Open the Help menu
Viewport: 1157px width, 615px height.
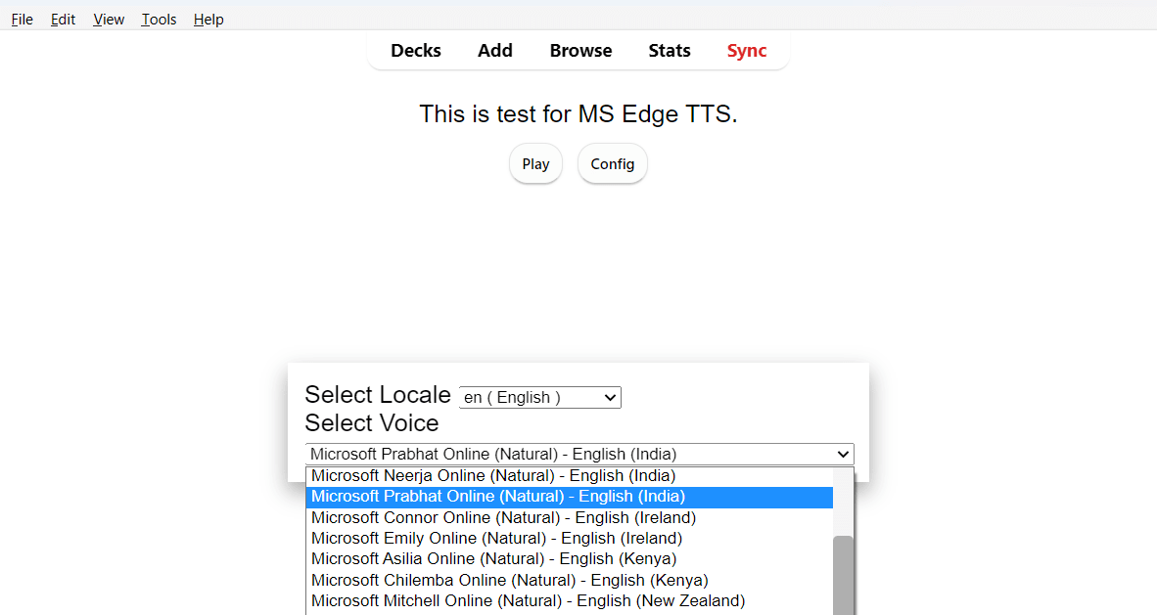pyautogui.click(x=208, y=20)
